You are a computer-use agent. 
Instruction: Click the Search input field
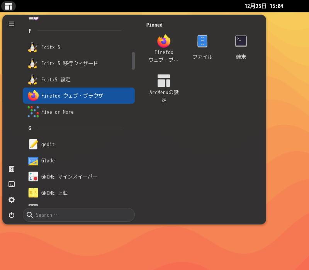(79, 215)
